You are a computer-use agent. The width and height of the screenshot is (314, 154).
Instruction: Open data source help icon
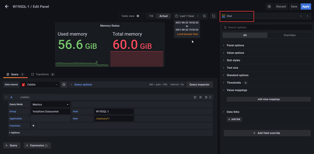64,85
